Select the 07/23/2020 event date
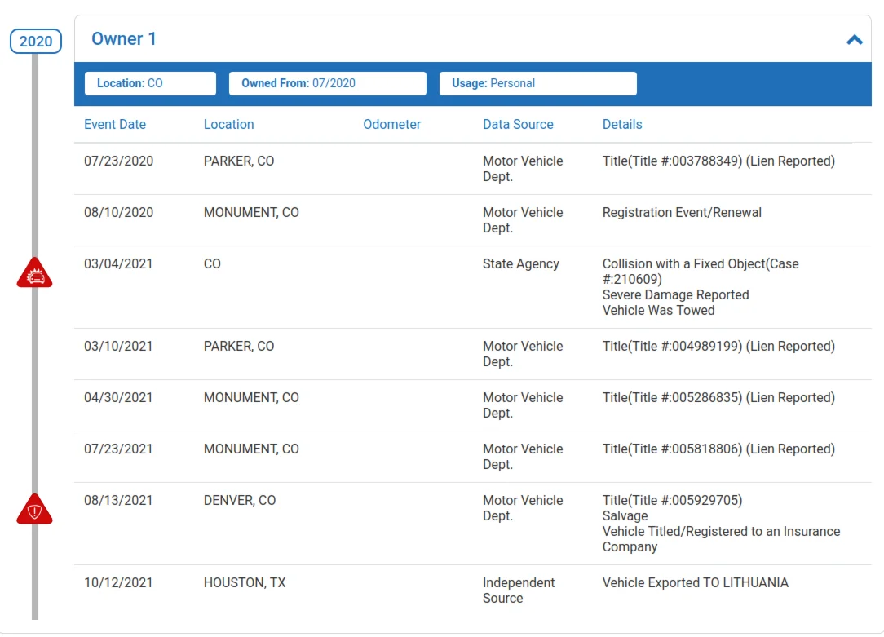The width and height of the screenshot is (884, 637). pos(119,161)
